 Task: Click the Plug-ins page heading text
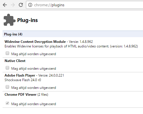click(27, 20)
